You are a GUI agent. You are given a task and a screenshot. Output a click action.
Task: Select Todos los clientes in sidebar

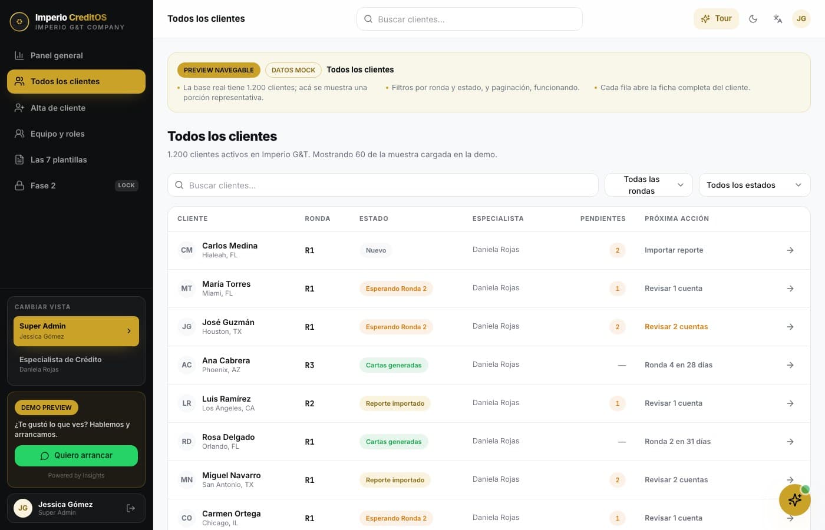(x=76, y=81)
